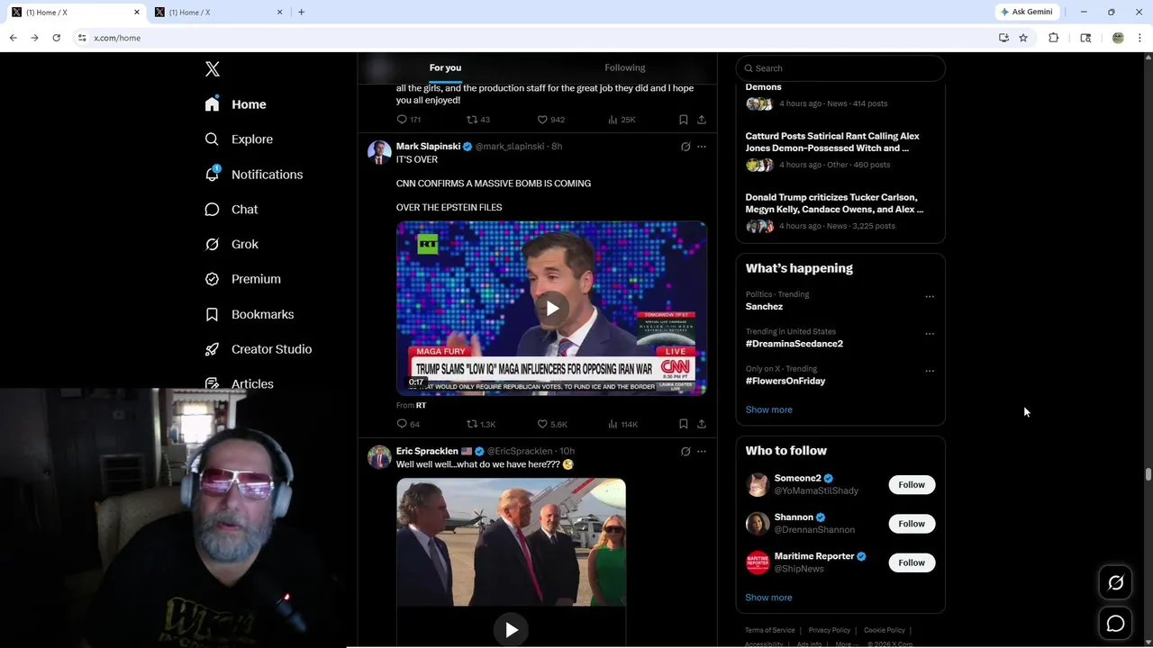This screenshot has width=1153, height=648.
Task: Open Cookie Policy link
Action: coord(885,630)
